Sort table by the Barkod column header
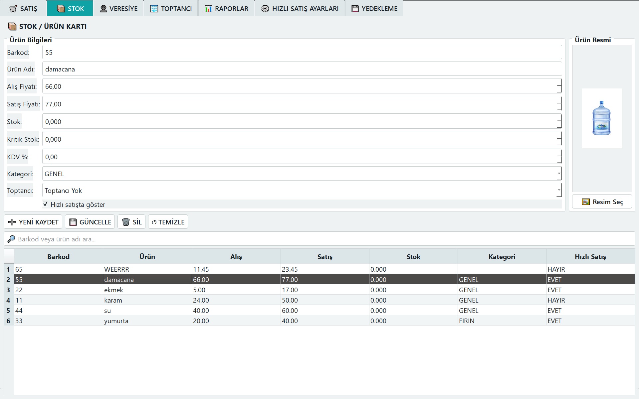Screen dimensions: 639x399 (x=59, y=257)
